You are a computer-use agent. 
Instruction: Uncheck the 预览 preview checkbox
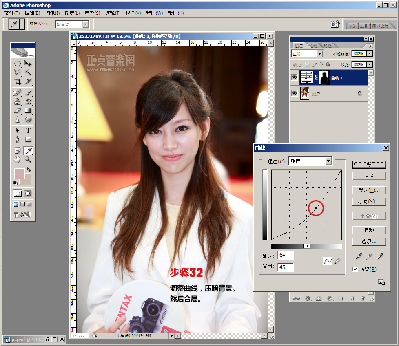pyautogui.click(x=355, y=269)
